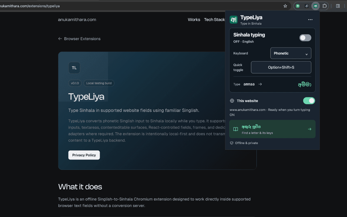347x217 pixels.
Task: Click the globe icon beside This website
Action: point(232,101)
